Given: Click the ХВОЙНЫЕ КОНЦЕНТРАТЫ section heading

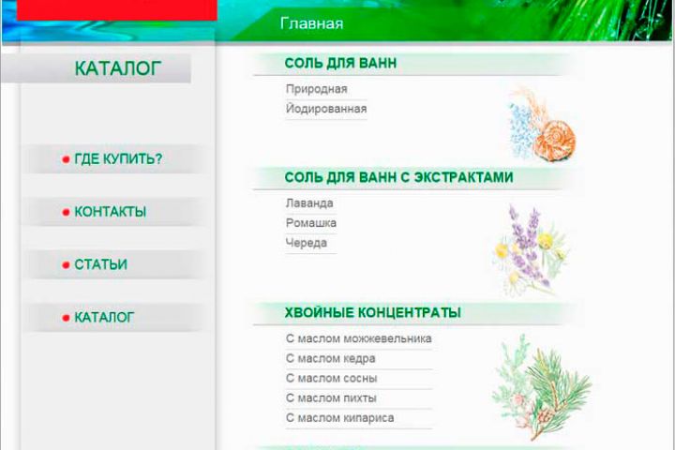Looking at the screenshot, I should (373, 312).
